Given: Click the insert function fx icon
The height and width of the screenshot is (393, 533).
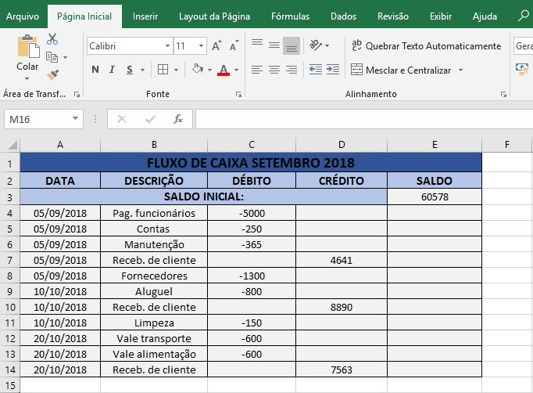Looking at the screenshot, I should (x=177, y=119).
